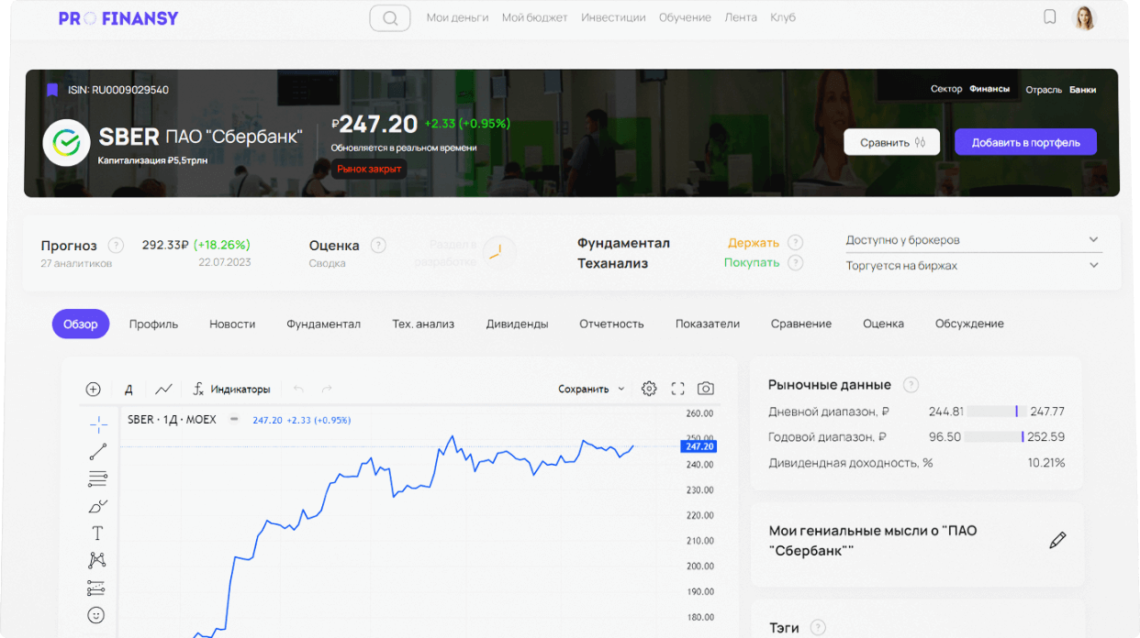Edit notes with pencil icon
1140x638 pixels.
point(1057,540)
